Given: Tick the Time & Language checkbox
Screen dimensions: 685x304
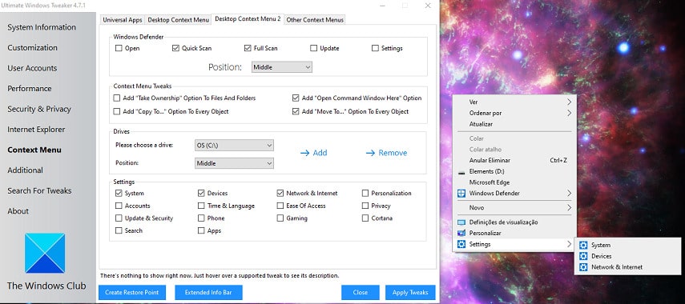Looking at the screenshot, I should point(201,206).
